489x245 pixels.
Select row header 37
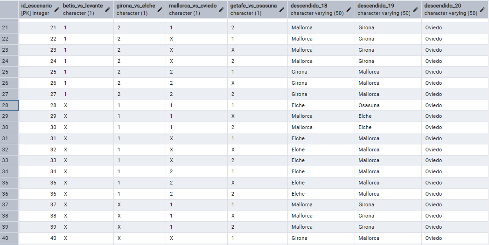tap(9, 204)
